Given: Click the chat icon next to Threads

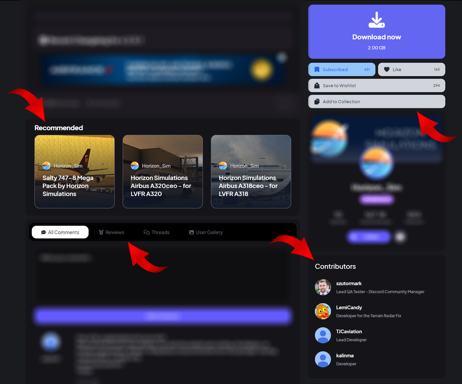Looking at the screenshot, I should point(145,232).
